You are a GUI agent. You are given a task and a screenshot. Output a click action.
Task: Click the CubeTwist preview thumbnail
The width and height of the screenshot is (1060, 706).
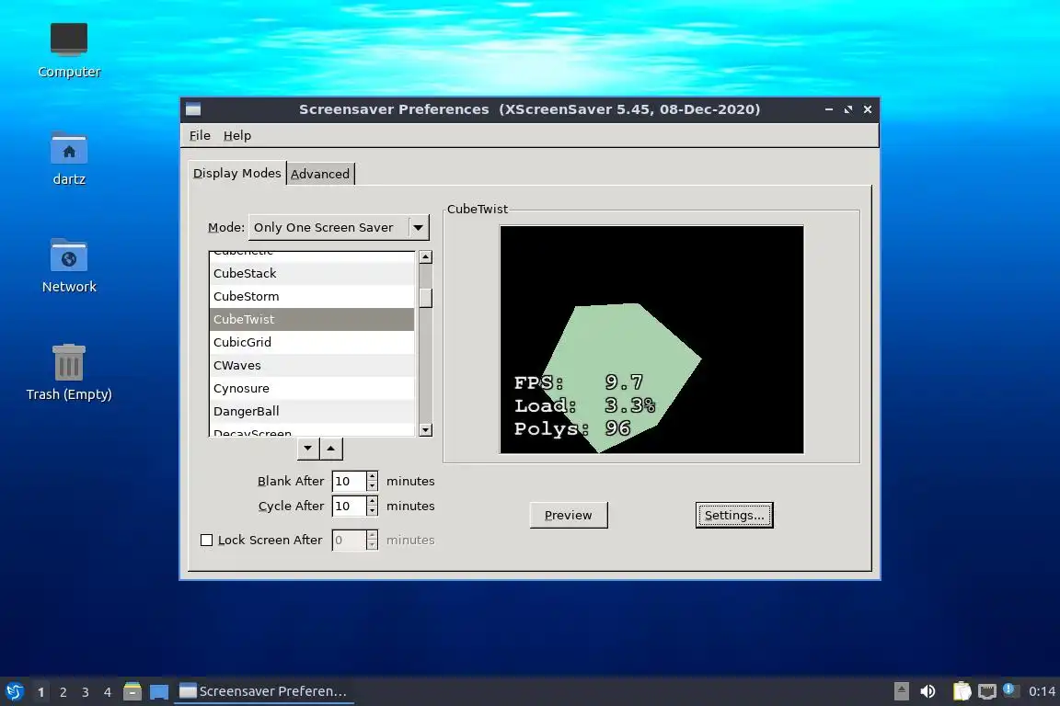[x=651, y=339]
